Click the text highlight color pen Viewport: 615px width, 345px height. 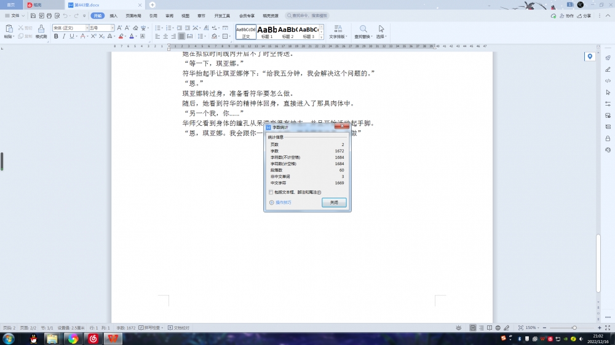click(x=121, y=36)
